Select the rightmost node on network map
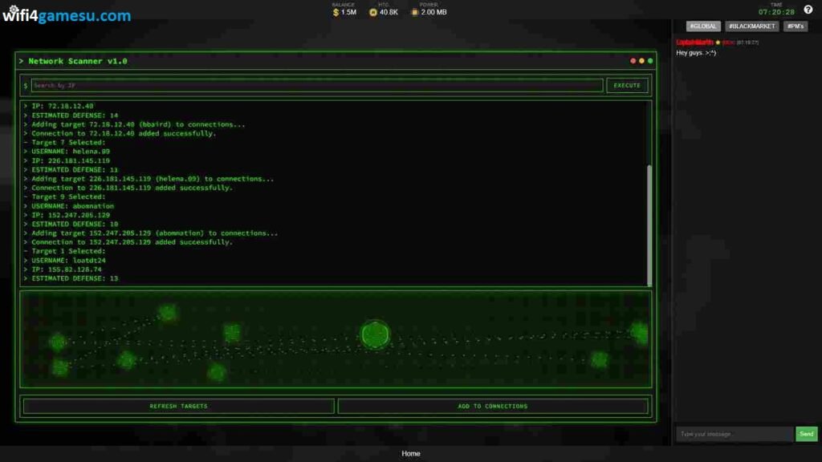Viewport: 822px width, 462px height. coord(639,332)
